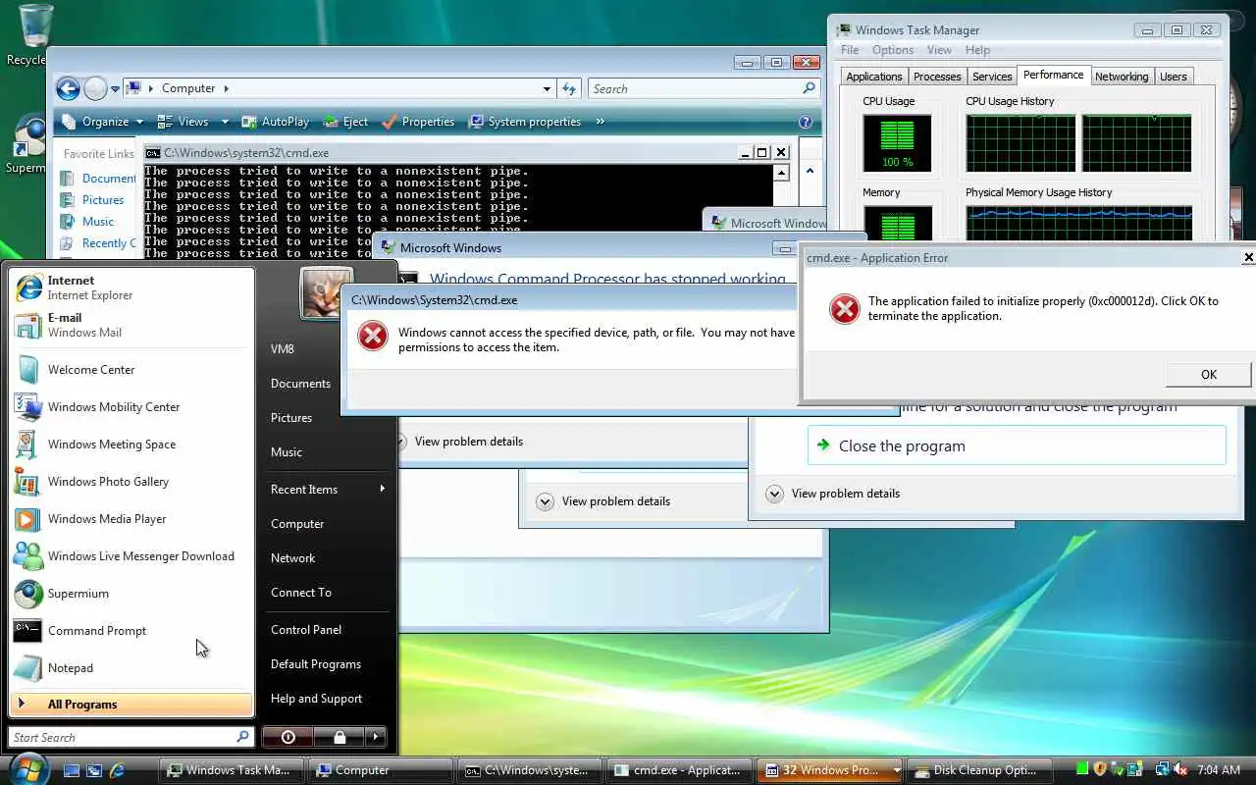Switch to the Services tab
The width and height of the screenshot is (1256, 785).
click(992, 77)
